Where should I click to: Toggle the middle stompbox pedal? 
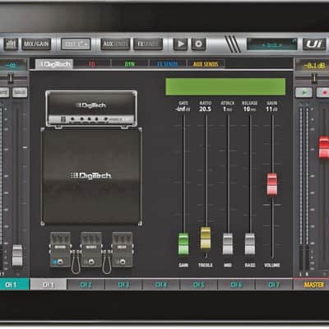91,249
